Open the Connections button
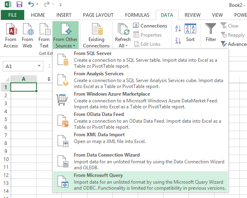Screen dimensions: 247x198 point(150,25)
